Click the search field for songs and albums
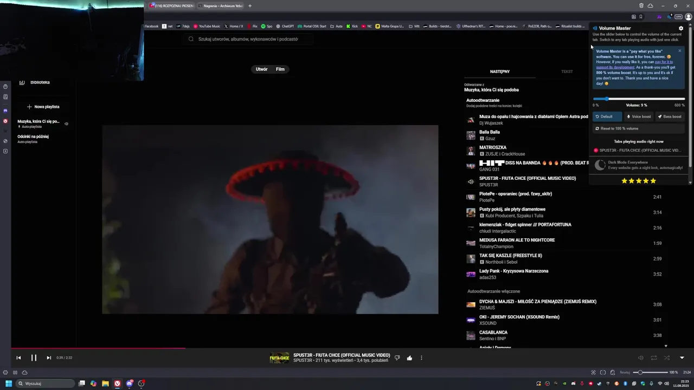The height and width of the screenshot is (390, 694). [x=249, y=39]
